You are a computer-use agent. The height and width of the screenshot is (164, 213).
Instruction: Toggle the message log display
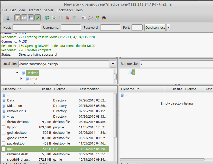[17, 18]
